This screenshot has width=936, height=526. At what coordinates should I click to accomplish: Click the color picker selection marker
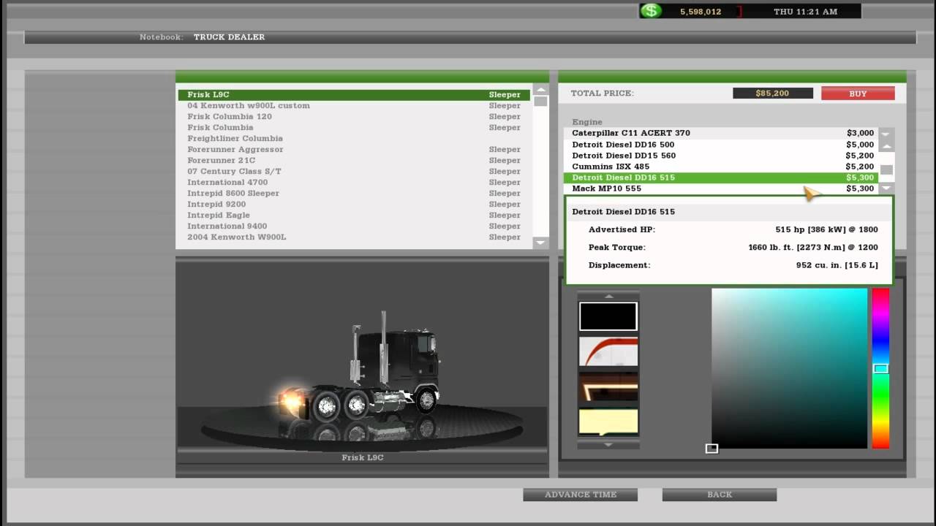[x=712, y=449]
